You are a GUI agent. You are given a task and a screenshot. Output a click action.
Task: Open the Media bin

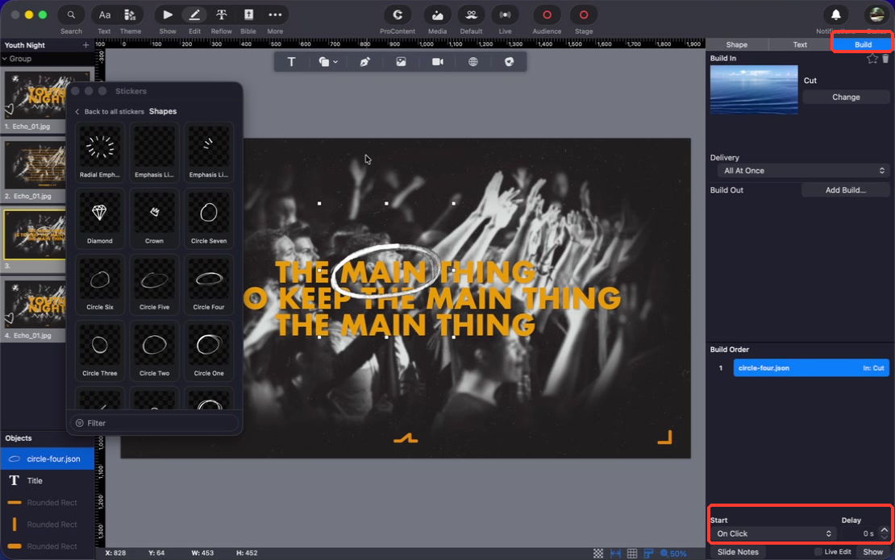[437, 15]
